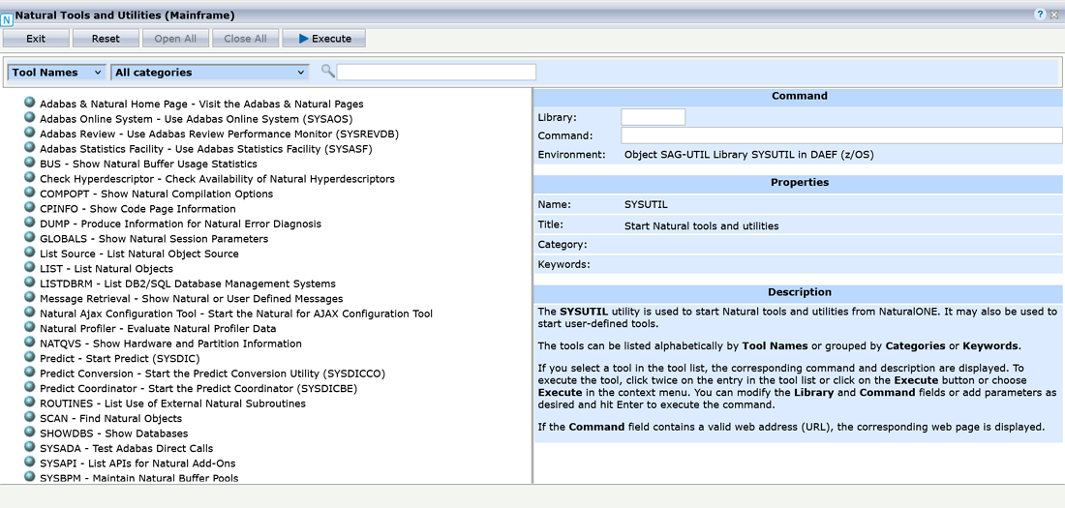Select SYSADA - Test Adabas Direct Calls
This screenshot has width=1065, height=508.
pyautogui.click(x=126, y=448)
